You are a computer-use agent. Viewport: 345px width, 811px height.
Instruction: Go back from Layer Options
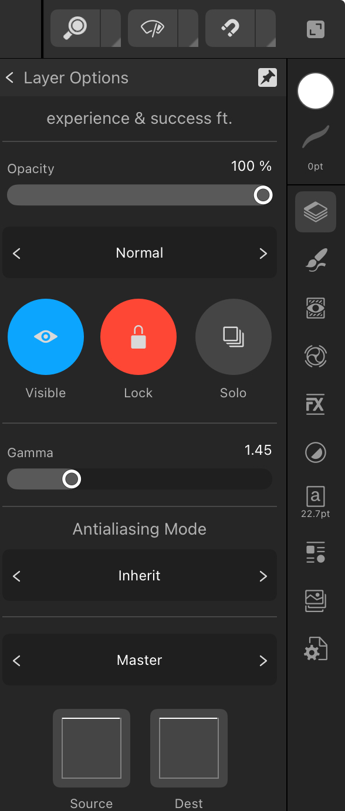[x=10, y=77]
